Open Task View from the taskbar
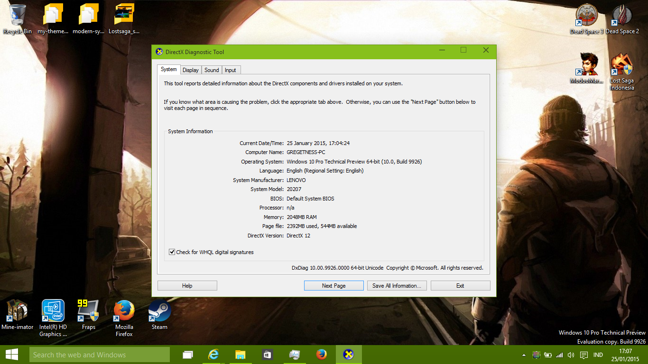648x364 pixels. point(188,355)
